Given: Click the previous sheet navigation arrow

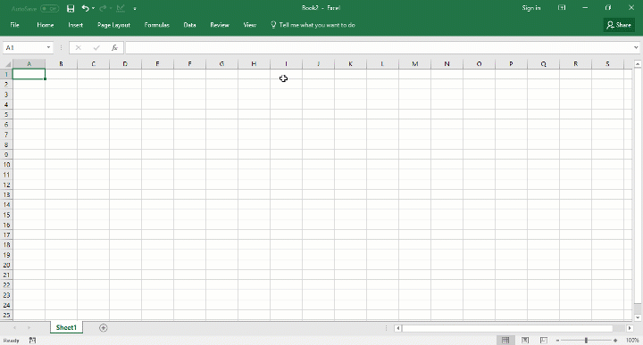Looking at the screenshot, I should pyautogui.click(x=15, y=328).
